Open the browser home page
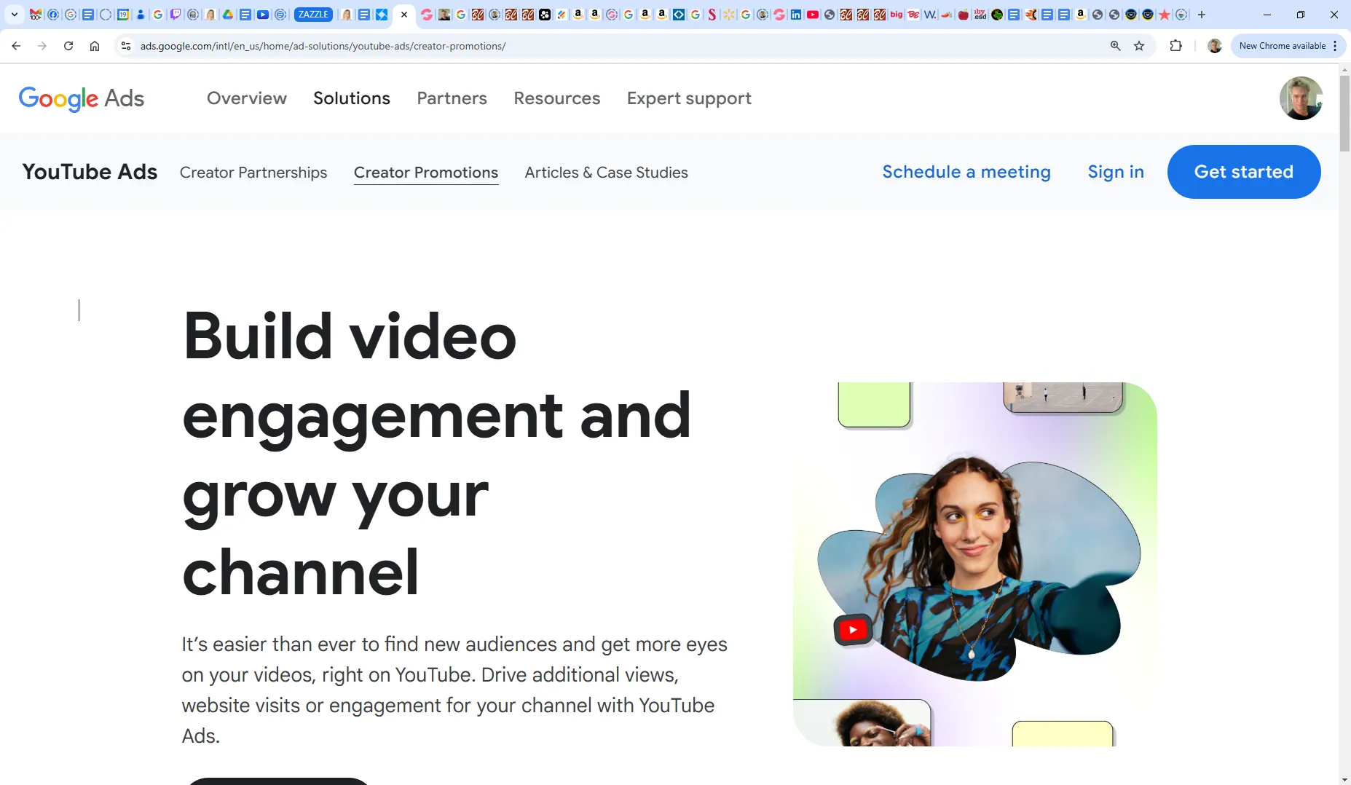The height and width of the screenshot is (785, 1351). tap(95, 46)
